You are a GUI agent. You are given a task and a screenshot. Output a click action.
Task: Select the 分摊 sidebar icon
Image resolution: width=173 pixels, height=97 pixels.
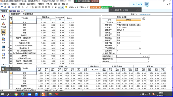click(3, 41)
